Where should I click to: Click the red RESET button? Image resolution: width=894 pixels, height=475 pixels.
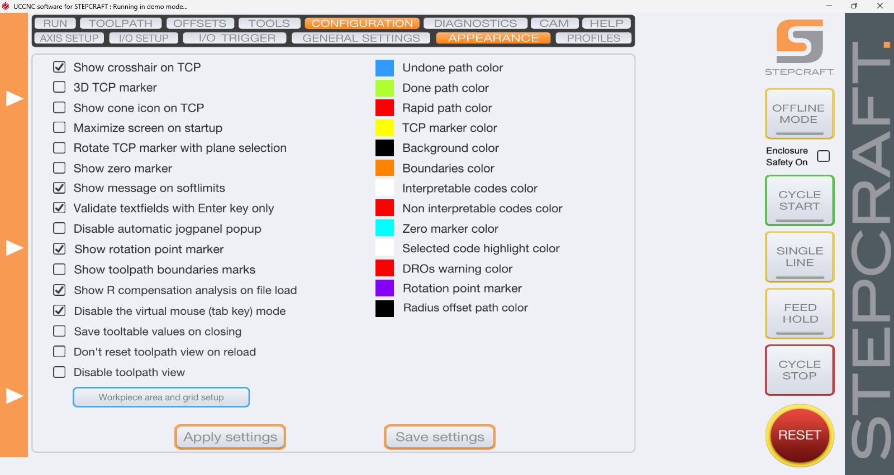click(800, 435)
